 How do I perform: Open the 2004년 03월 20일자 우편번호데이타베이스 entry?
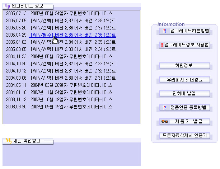point(71,85)
